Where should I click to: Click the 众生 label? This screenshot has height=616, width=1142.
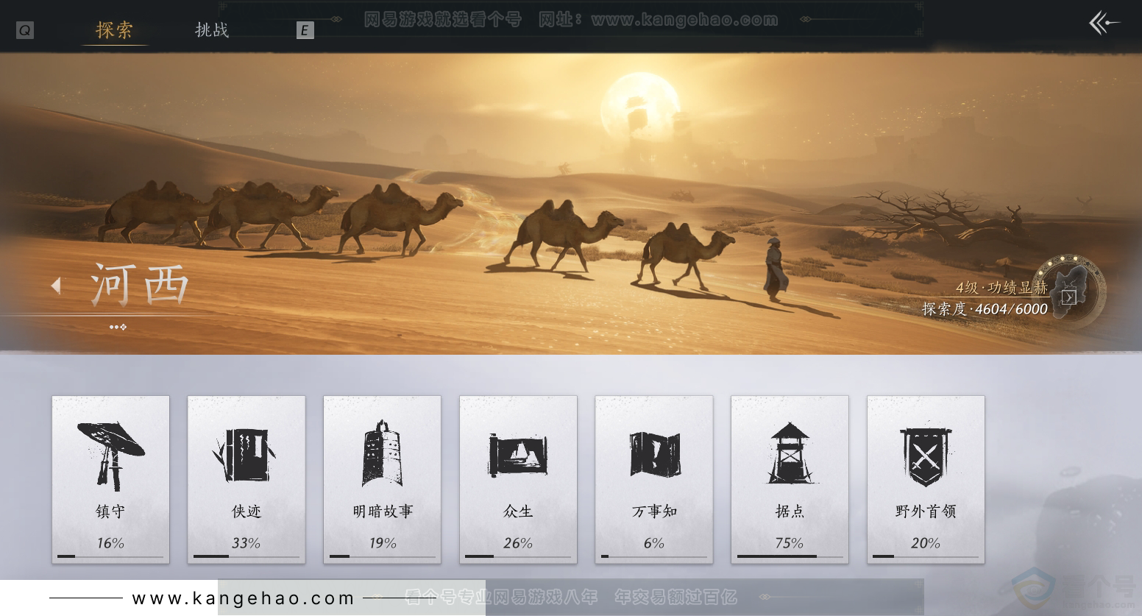[518, 511]
